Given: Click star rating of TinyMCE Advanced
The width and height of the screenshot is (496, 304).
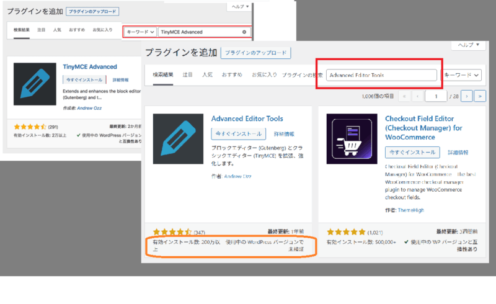Looking at the screenshot, I should [30, 127].
